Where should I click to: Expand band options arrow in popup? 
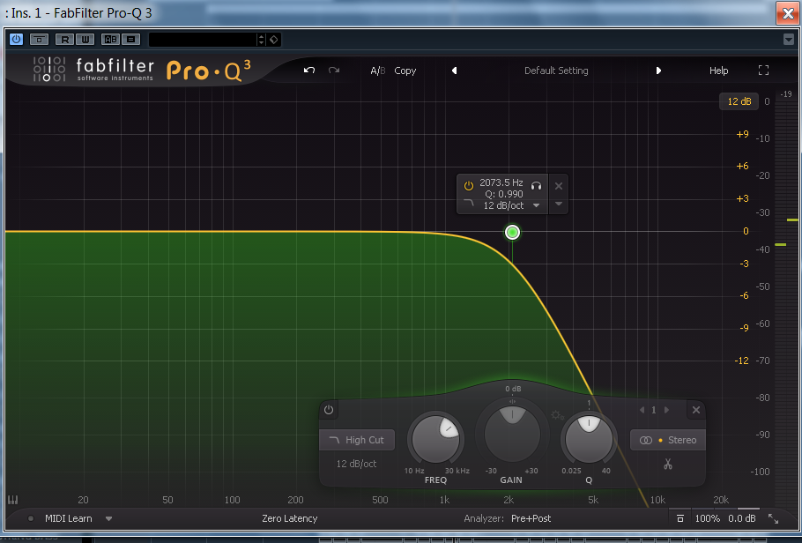tap(559, 204)
